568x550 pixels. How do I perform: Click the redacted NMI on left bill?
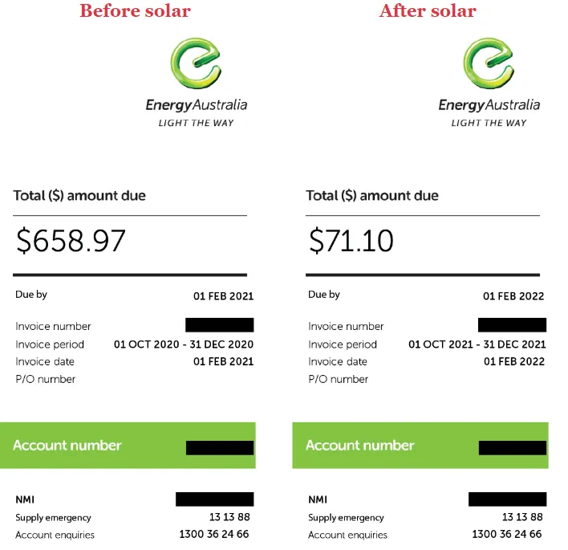(x=215, y=499)
